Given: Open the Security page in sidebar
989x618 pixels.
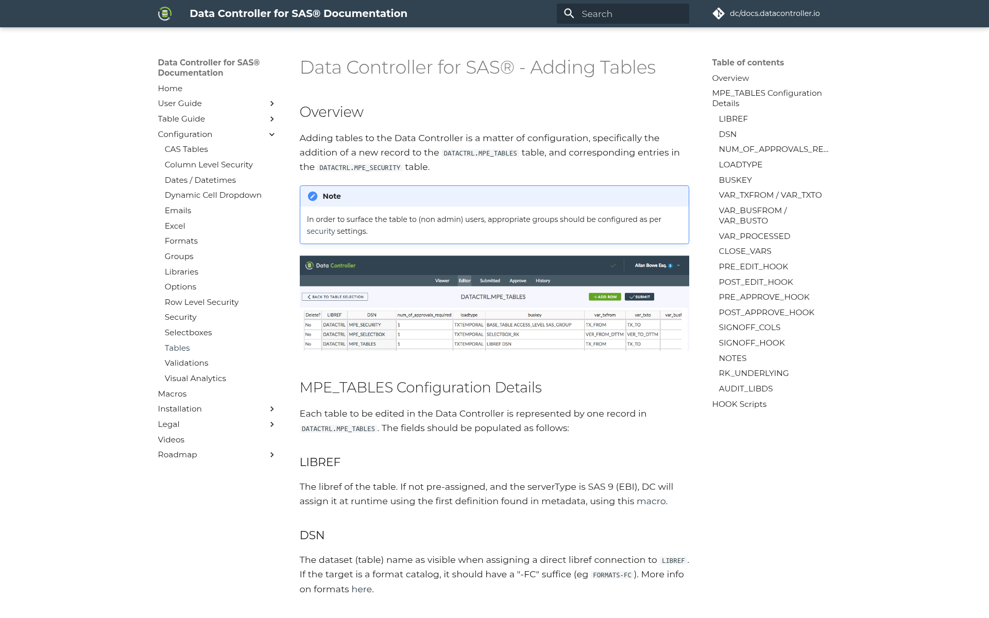Looking at the screenshot, I should point(180,317).
